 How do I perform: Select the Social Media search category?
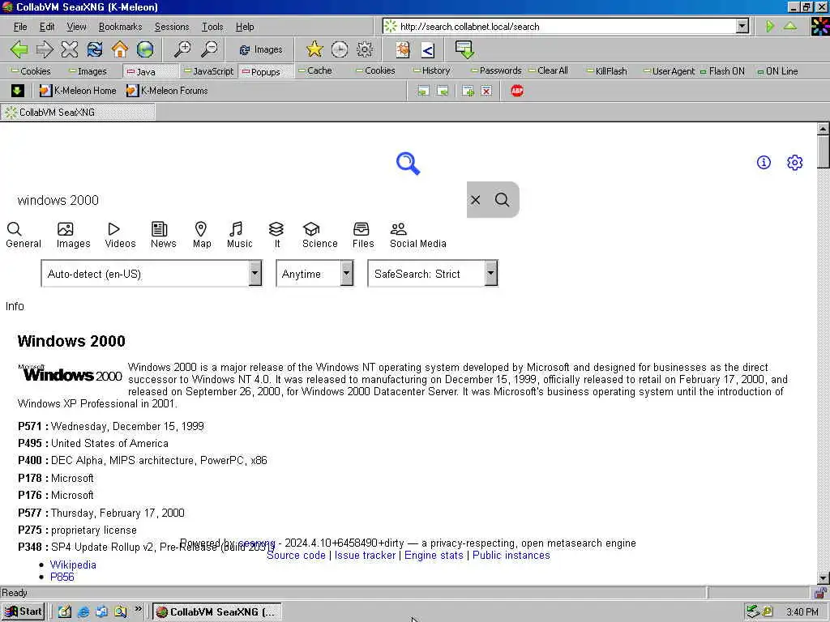tap(417, 235)
